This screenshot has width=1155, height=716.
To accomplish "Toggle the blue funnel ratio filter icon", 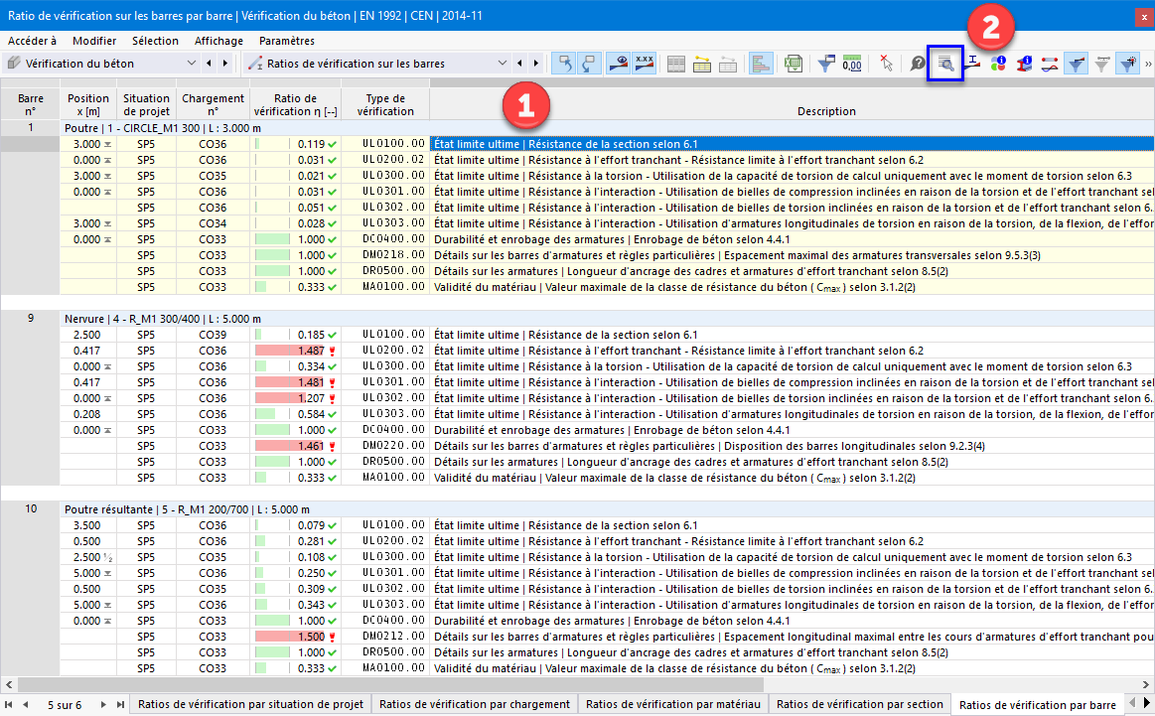I will [1077, 64].
